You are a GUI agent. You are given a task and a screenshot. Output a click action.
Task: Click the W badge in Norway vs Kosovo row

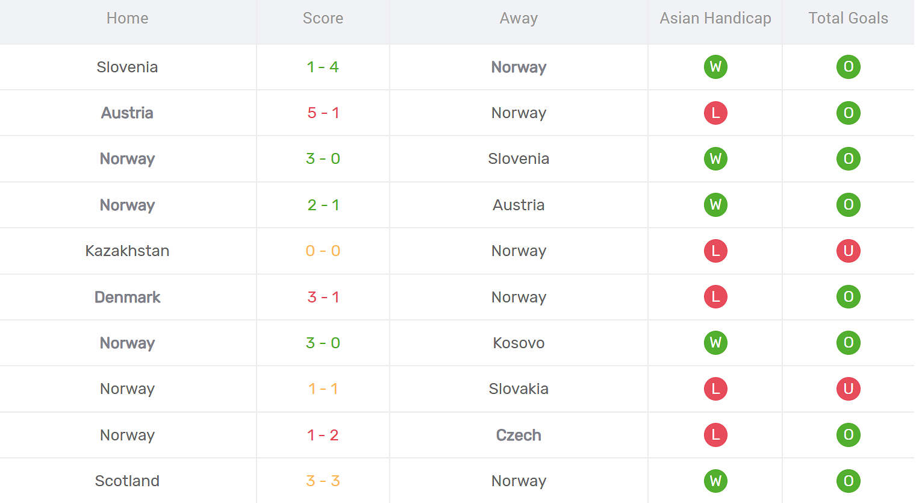tap(715, 343)
